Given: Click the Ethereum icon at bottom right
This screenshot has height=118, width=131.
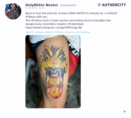Looking at the screenshot, I should coord(124,111).
